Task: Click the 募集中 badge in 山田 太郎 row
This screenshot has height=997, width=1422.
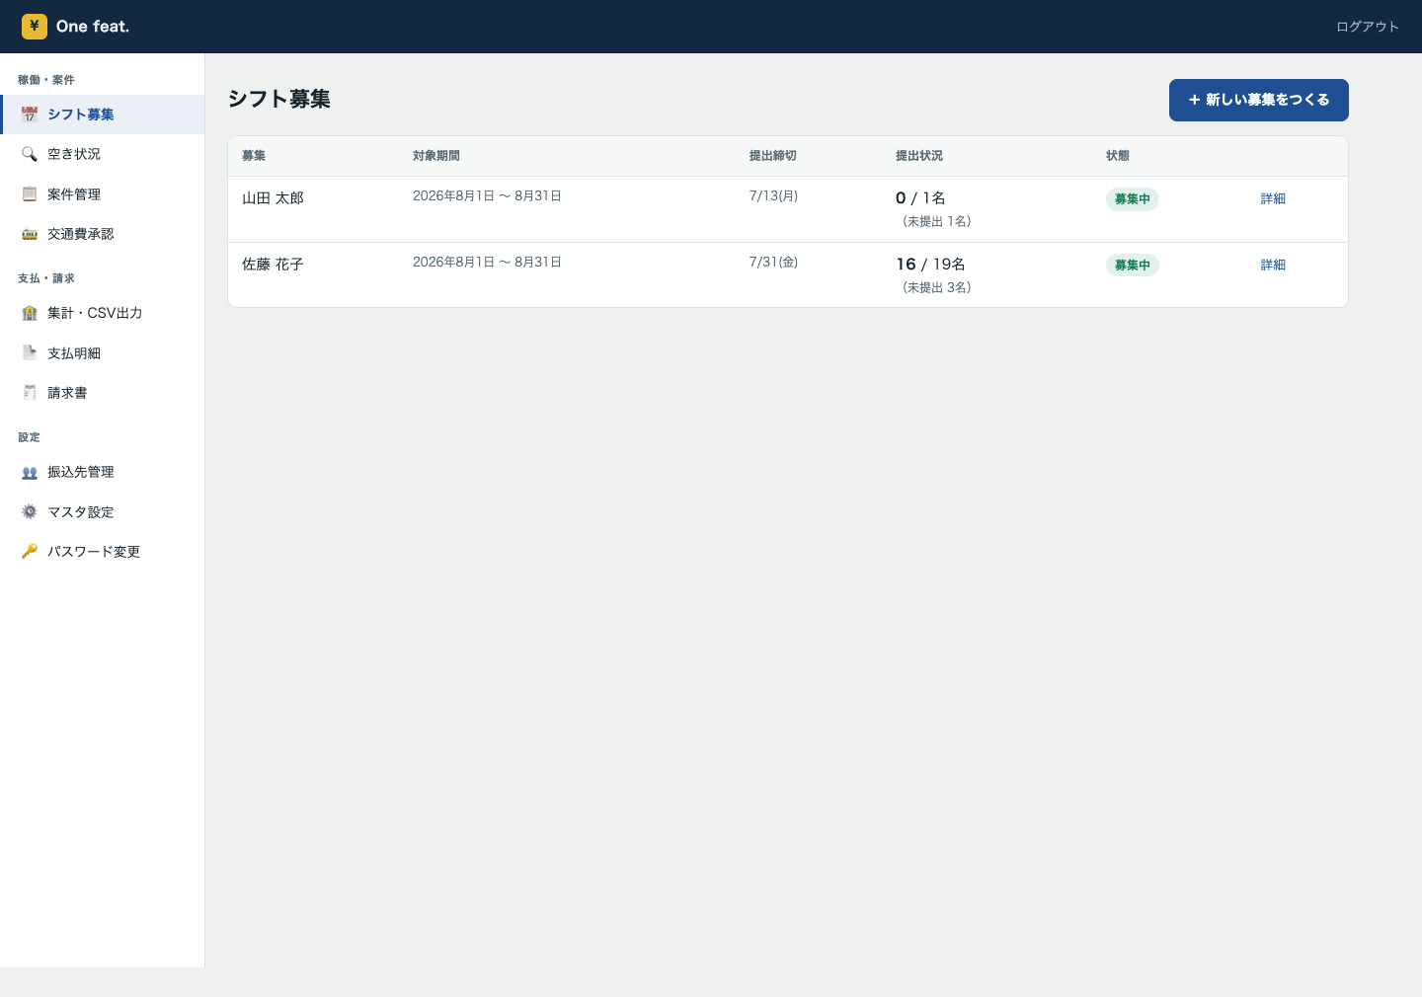Action: point(1133,198)
